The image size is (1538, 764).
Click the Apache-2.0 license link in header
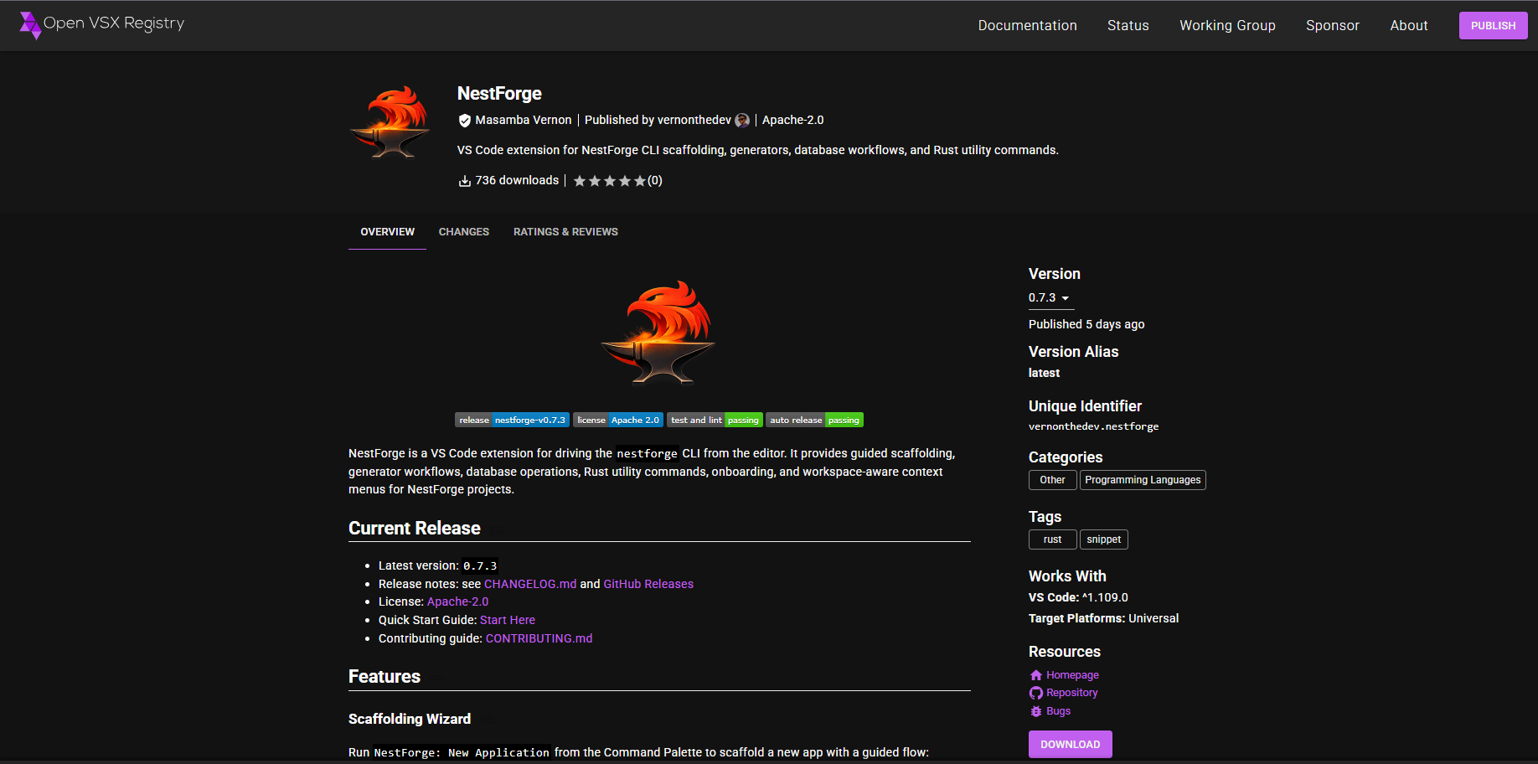792,121
